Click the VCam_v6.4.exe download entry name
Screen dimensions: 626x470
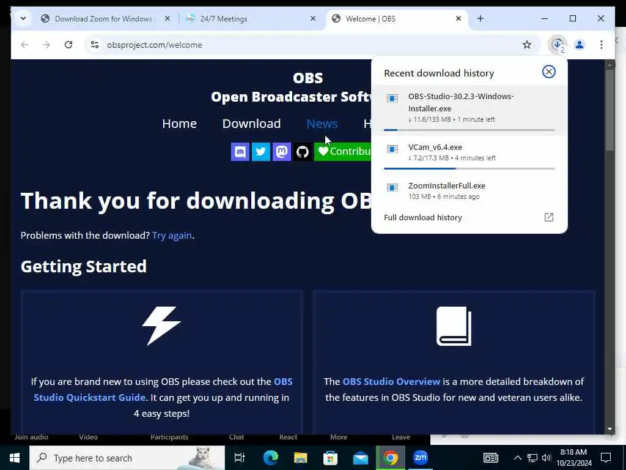coord(435,147)
